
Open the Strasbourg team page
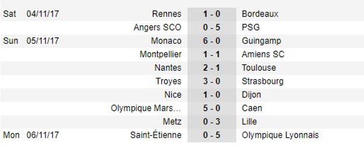pos(262,81)
